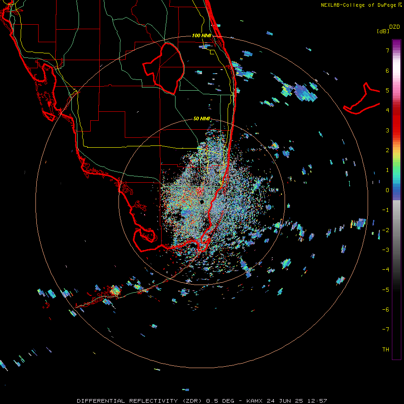Click the positive 6 tick label on scale
This screenshot has height=404, width=404.
pyautogui.click(x=387, y=70)
